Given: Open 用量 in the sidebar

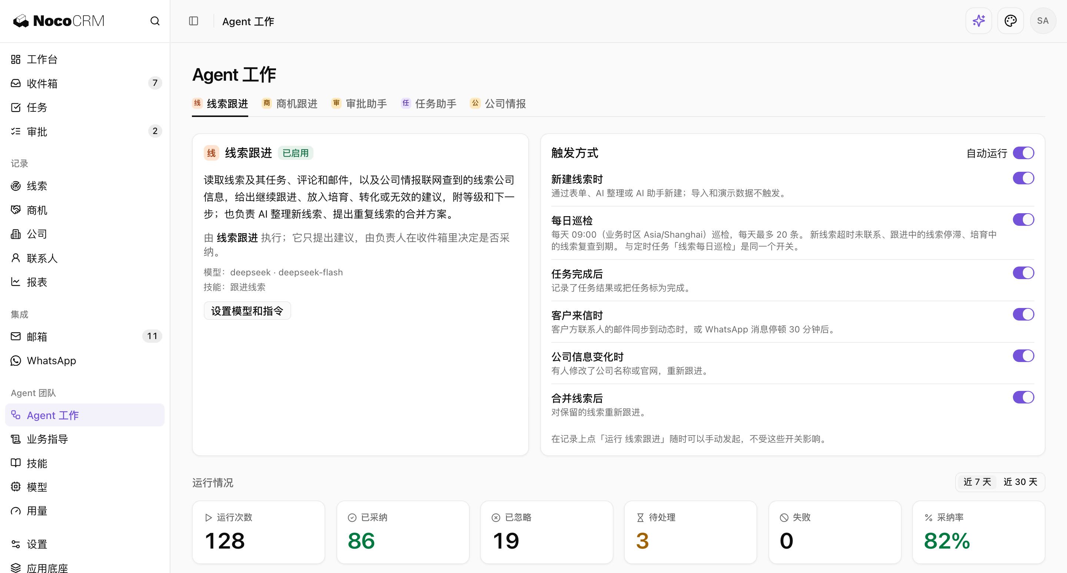Looking at the screenshot, I should coord(84,511).
